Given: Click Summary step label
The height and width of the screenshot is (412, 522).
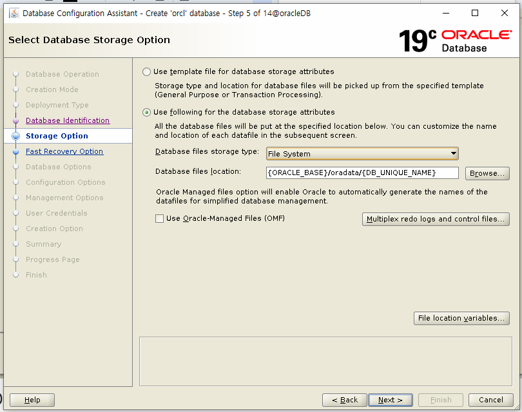Looking at the screenshot, I should [x=44, y=244].
